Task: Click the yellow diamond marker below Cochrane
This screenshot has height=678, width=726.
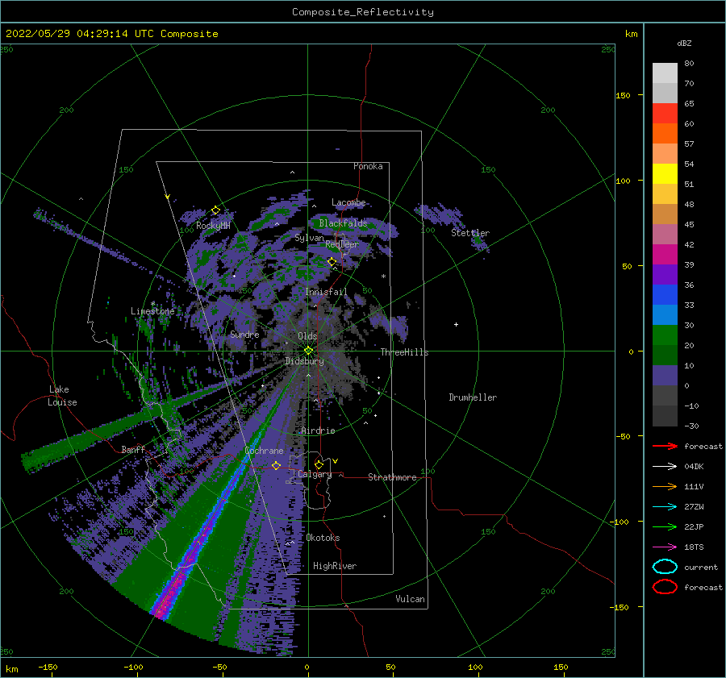Action: coord(276,465)
